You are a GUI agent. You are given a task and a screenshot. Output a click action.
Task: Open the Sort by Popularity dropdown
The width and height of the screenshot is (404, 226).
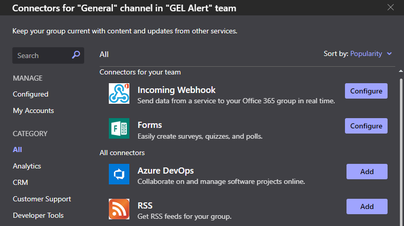pyautogui.click(x=366, y=53)
